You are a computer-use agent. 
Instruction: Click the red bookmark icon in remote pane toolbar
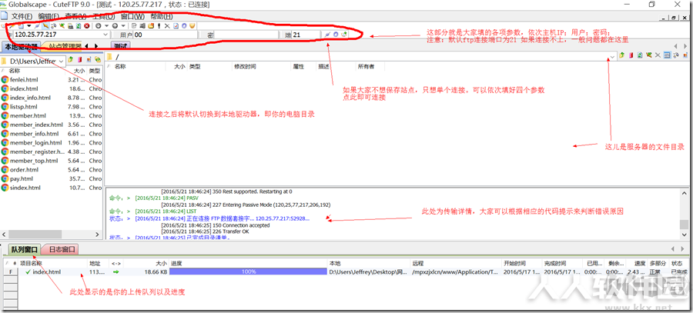(631, 55)
